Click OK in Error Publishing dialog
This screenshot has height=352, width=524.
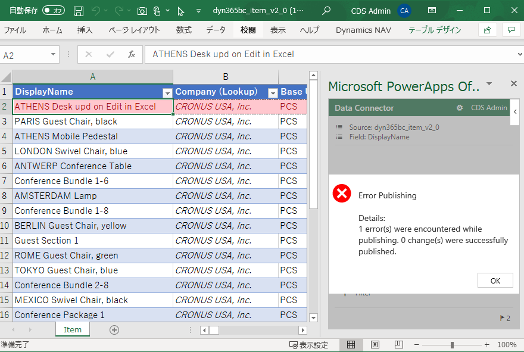pyautogui.click(x=495, y=281)
